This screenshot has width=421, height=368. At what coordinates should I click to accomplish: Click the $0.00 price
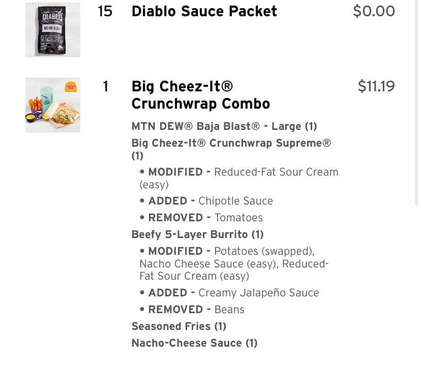click(x=374, y=11)
